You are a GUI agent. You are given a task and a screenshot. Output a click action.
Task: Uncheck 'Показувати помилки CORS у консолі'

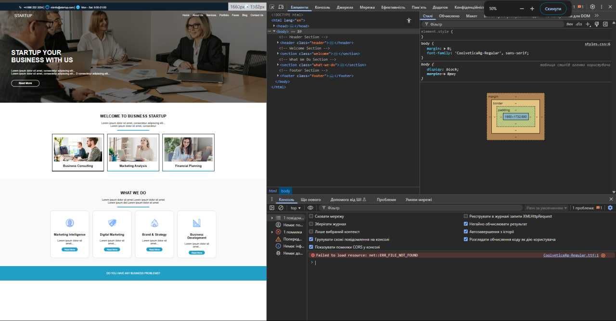(x=311, y=247)
